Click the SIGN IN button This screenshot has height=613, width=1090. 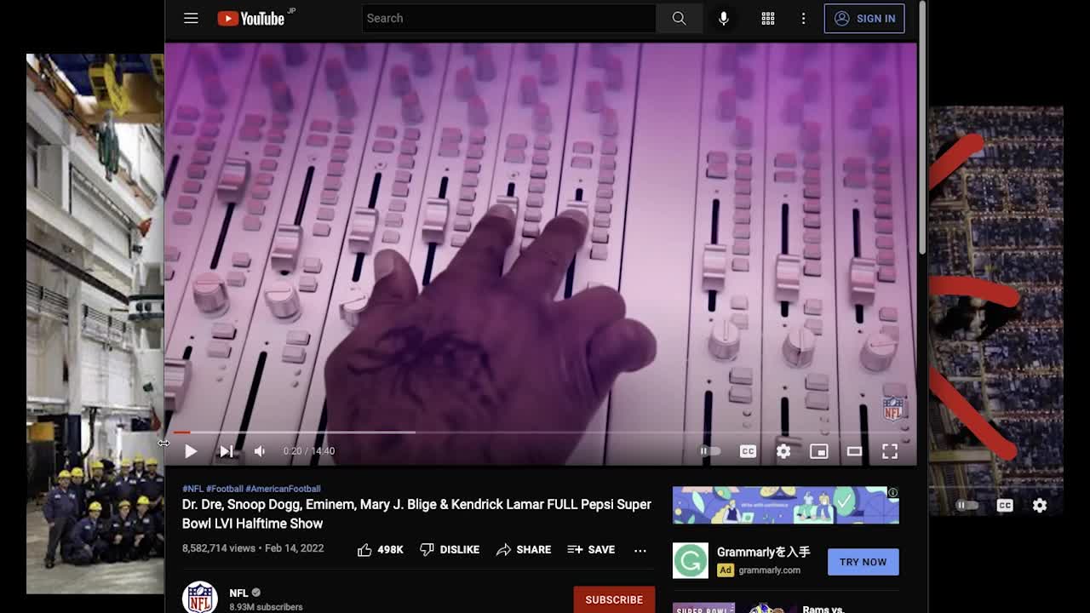(864, 18)
